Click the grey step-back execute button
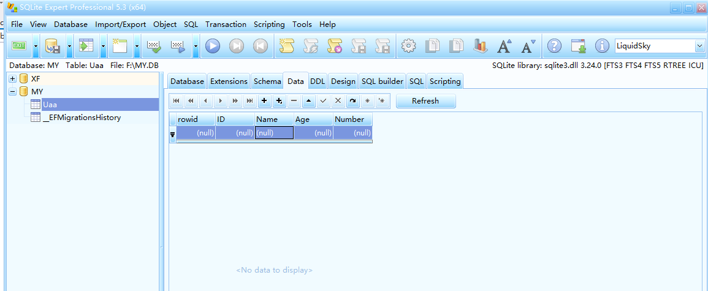 tap(260, 45)
